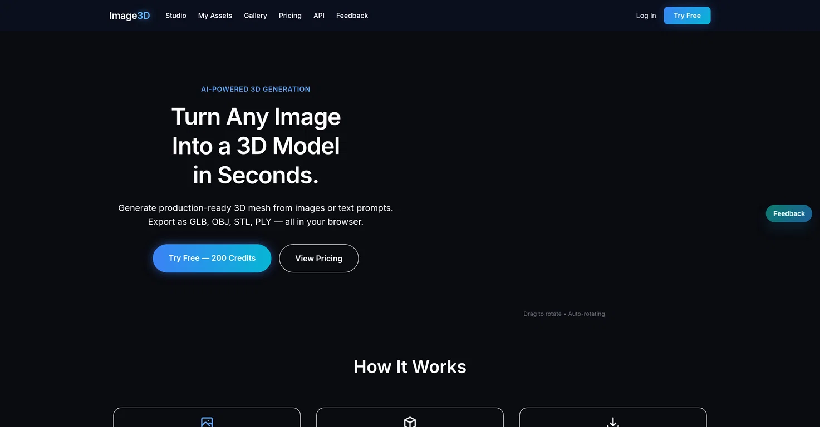Screen dimensions: 820x427
Task: Click the Image3D logo
Action: (x=130, y=16)
